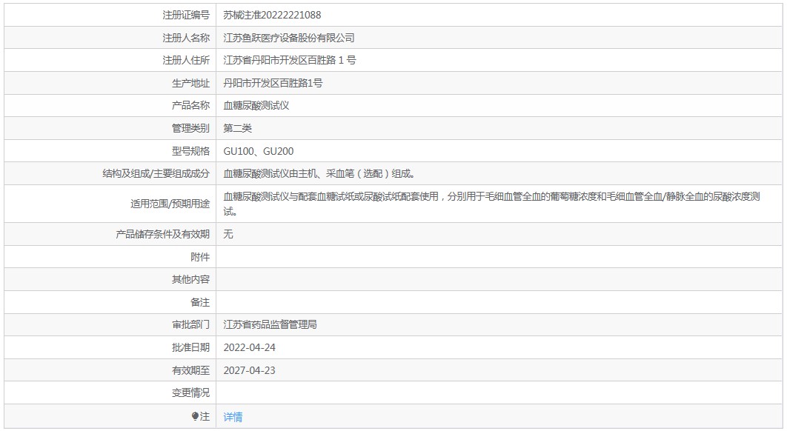The width and height of the screenshot is (787, 431).
Task: Click the 产品名称 label
Action: point(190,105)
